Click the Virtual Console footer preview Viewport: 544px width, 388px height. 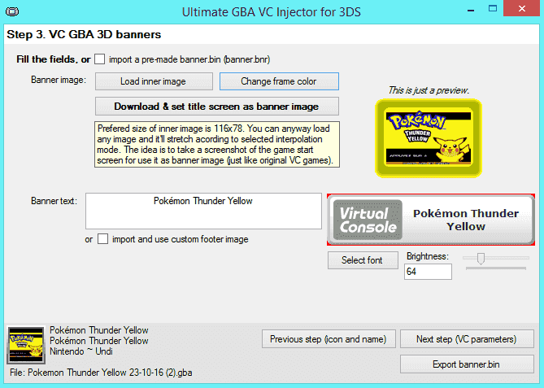[430, 220]
